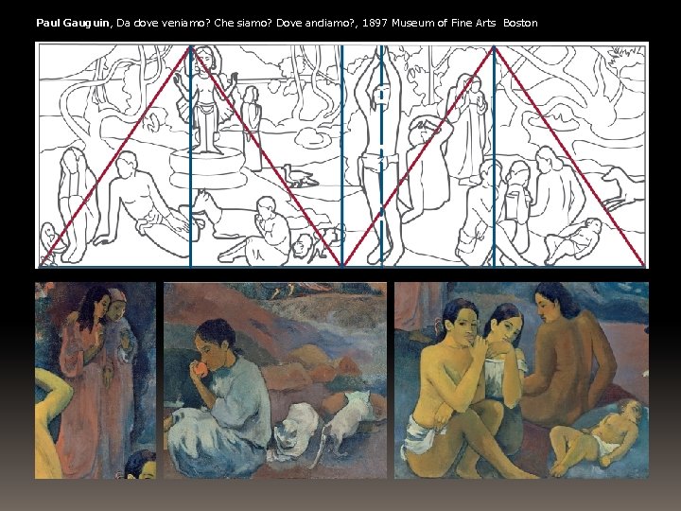The width and height of the screenshot is (681, 511).
Task: Click the sleeping baby in the line drawing
Action: coord(573,239)
